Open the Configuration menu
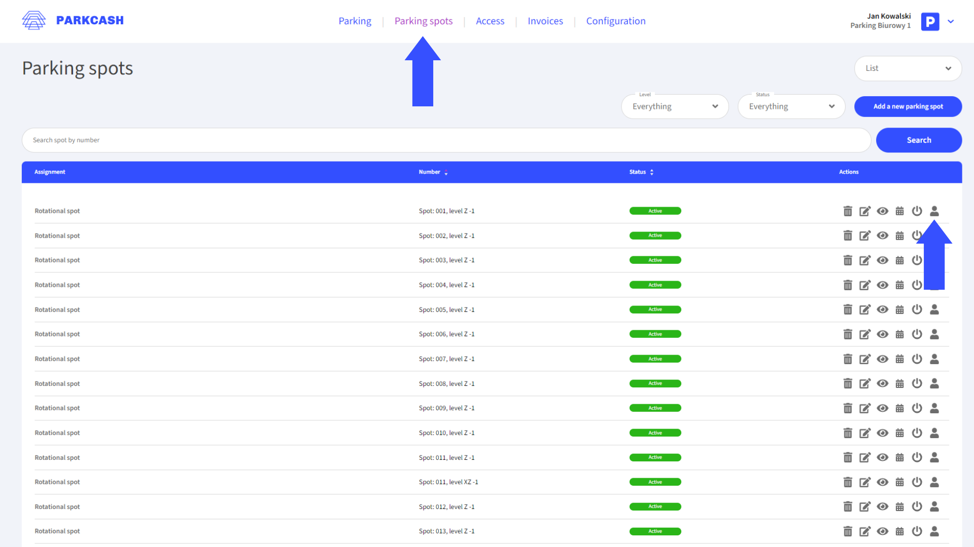 [x=615, y=21]
